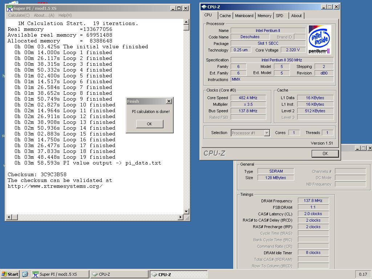Close the Super PI window
The image size is (372, 279).
(186, 8)
